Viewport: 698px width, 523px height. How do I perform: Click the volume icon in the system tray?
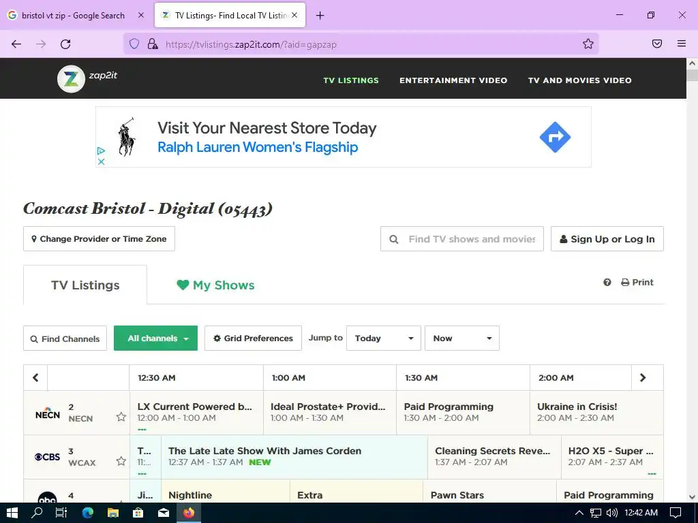pyautogui.click(x=612, y=513)
